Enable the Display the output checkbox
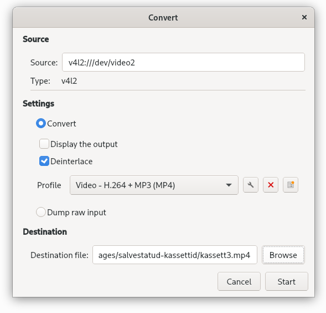The height and width of the screenshot is (313, 326). point(44,144)
